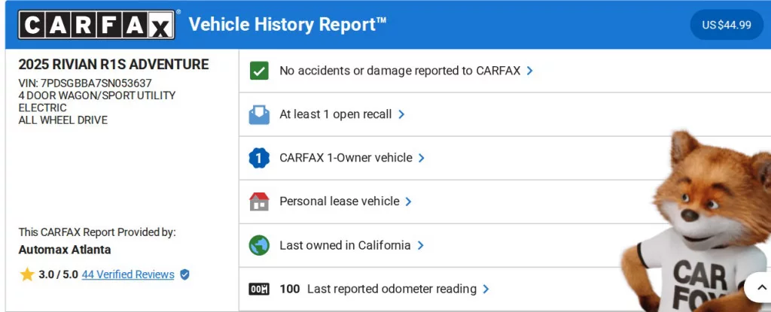
Task: Expand the open recall chevron
Action: (401, 114)
